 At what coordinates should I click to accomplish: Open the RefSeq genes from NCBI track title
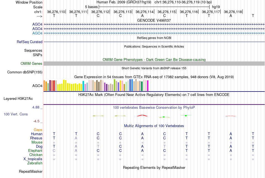[154, 38]
